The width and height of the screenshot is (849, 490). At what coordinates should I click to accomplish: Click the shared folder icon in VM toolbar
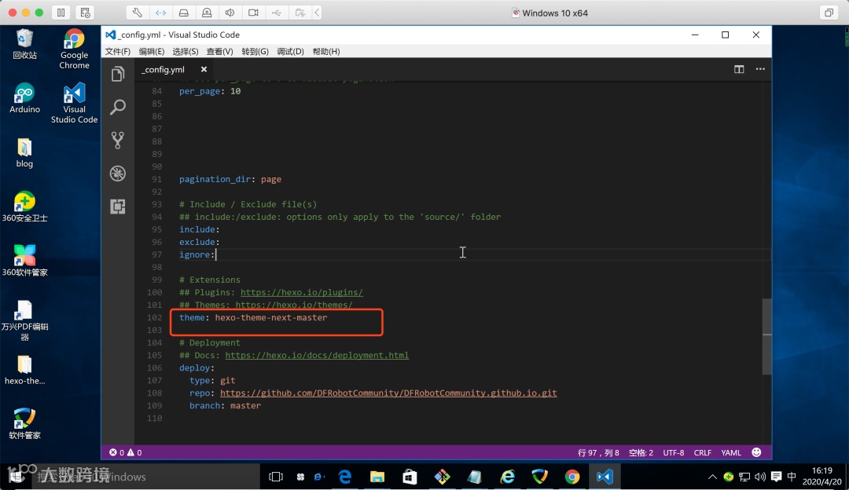(300, 13)
